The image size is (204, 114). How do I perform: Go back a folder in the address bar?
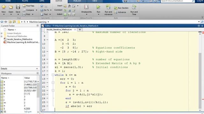point(2,22)
